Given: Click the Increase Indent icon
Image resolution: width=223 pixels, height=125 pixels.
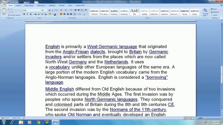Looking at the screenshot, I should (x=79, y=10).
